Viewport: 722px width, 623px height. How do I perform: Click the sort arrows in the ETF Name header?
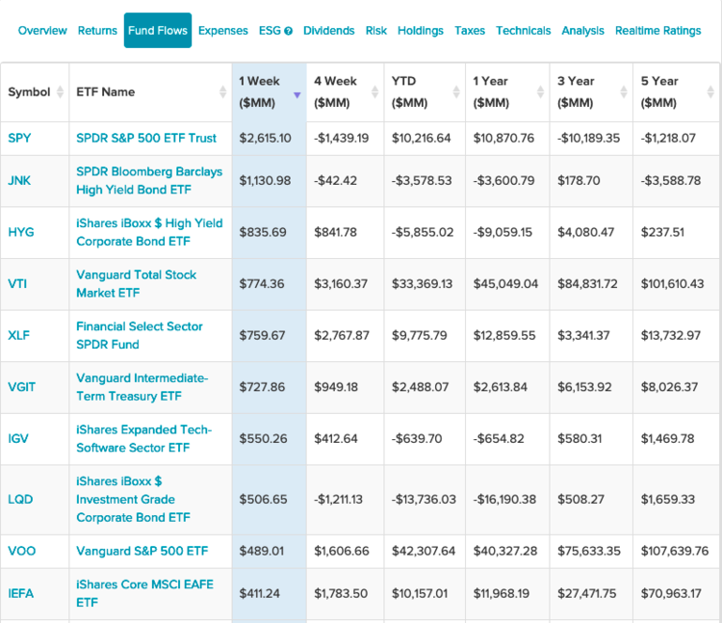(223, 92)
